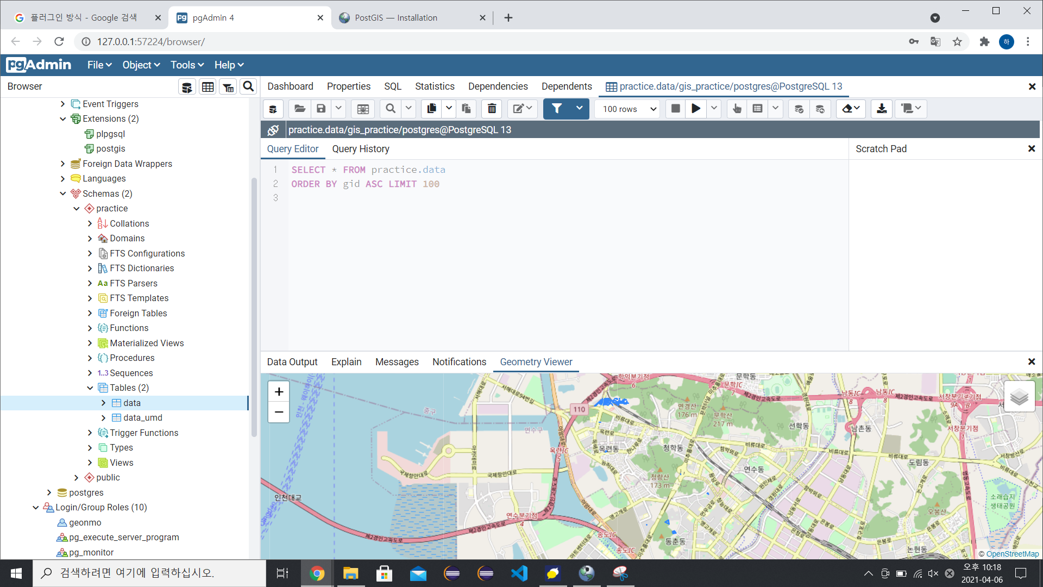Viewport: 1043px width, 587px height.
Task: Open the 100 rows limit dropdown
Action: coord(629,109)
